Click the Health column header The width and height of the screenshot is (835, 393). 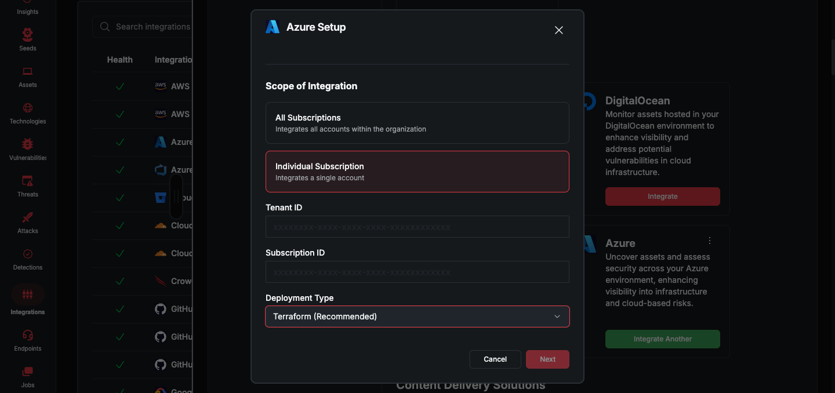[x=120, y=60]
